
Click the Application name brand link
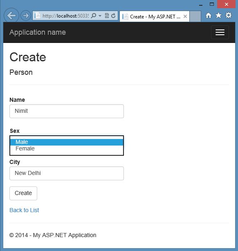pos(38,32)
